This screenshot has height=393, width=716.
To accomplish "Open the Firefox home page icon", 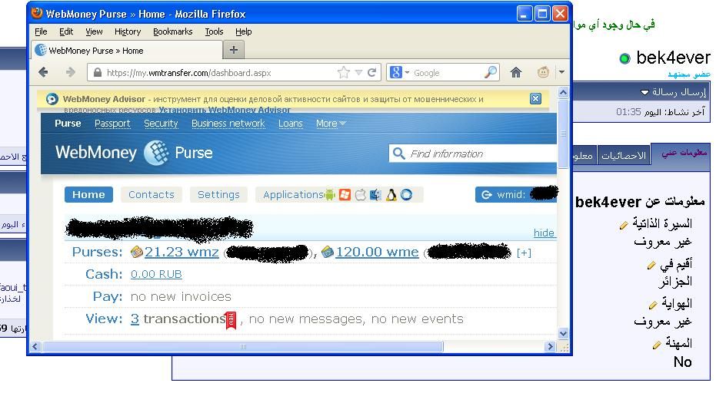I will click(x=516, y=72).
